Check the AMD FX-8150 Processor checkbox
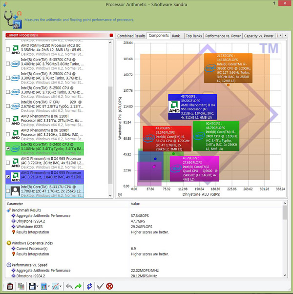 [x=8, y=49]
